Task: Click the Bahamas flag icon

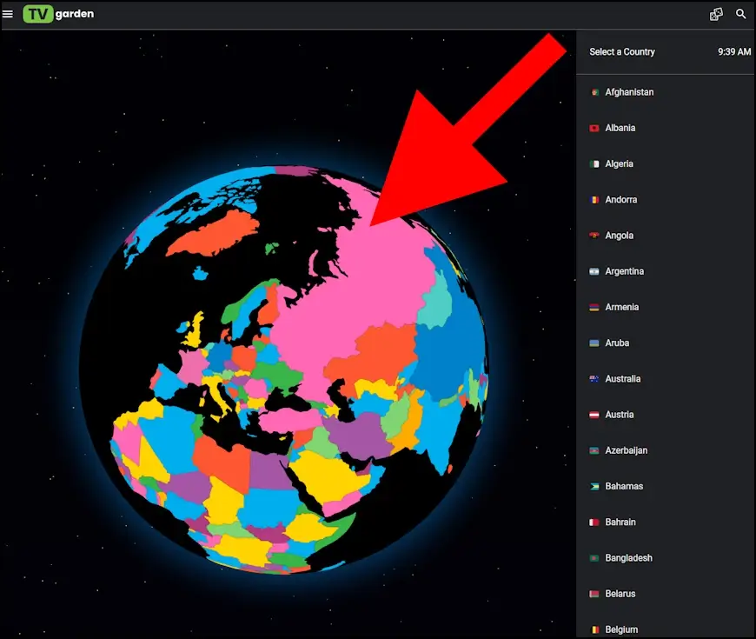Action: 594,487
